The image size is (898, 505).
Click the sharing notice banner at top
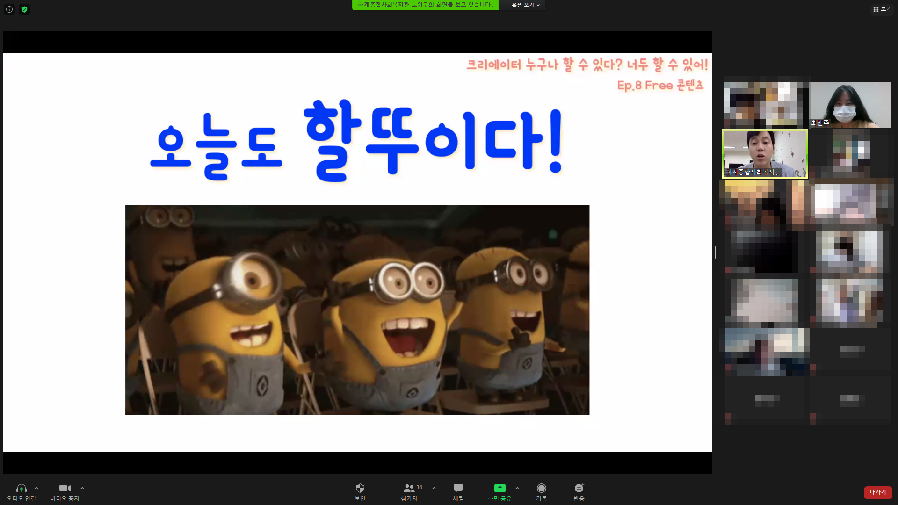[425, 5]
